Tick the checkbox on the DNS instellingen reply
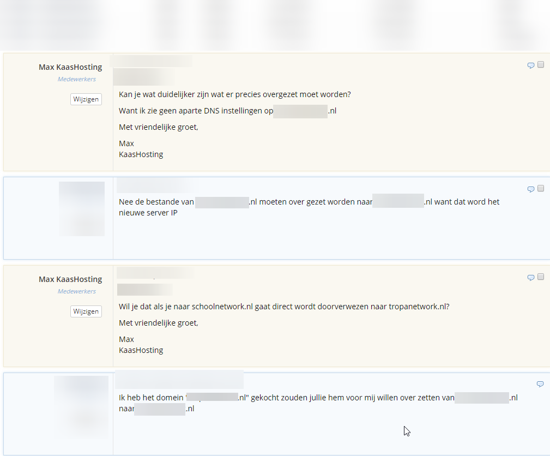This screenshot has width=550, height=456. point(541,65)
